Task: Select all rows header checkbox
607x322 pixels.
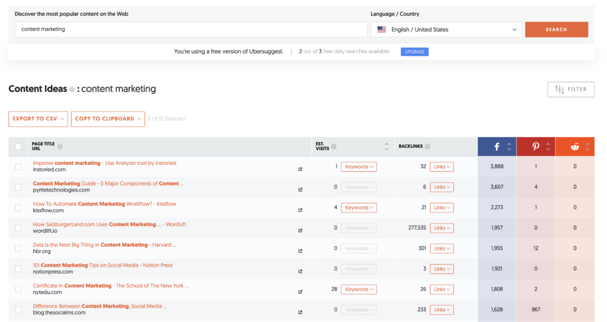Action: click(18, 146)
